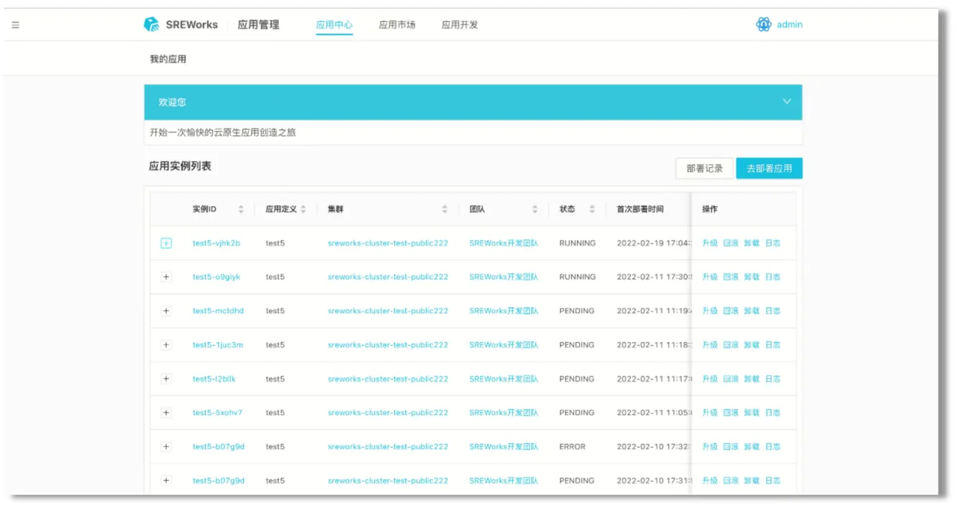Sort by 实例ID column

[x=241, y=209]
